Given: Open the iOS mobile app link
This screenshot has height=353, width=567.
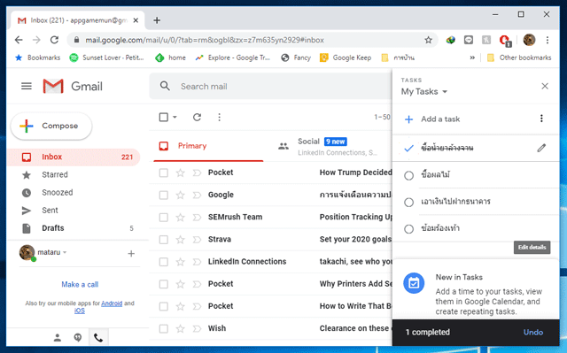Looking at the screenshot, I should pos(80,311).
